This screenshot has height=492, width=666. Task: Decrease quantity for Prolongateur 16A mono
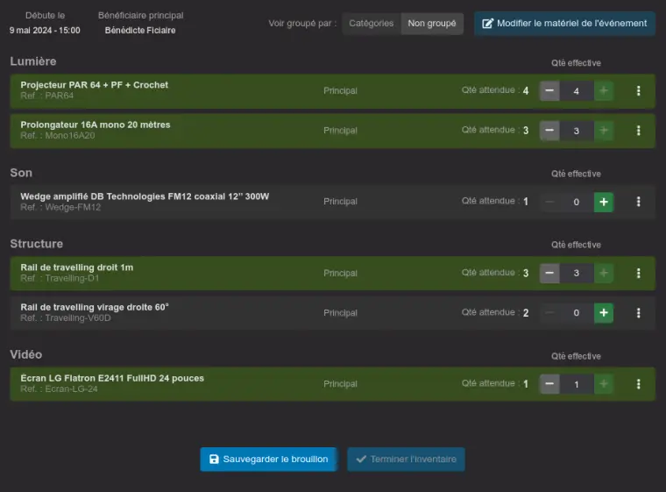(x=549, y=131)
